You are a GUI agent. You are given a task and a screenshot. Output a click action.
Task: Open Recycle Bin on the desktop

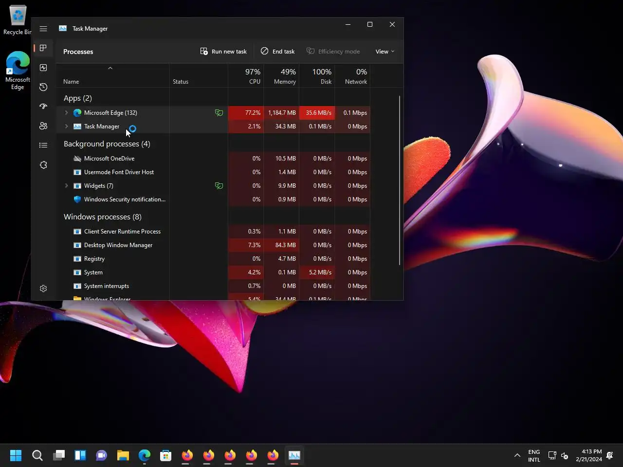[18, 20]
